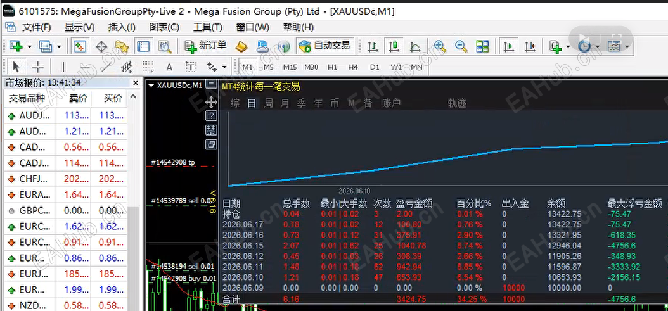The image size is (668, 311).
Task: Switch to the M5 timeframe
Action: point(268,67)
